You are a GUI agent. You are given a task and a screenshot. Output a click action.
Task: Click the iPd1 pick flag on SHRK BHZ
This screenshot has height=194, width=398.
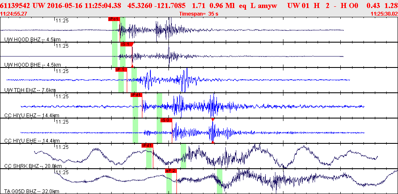[x=147, y=145]
